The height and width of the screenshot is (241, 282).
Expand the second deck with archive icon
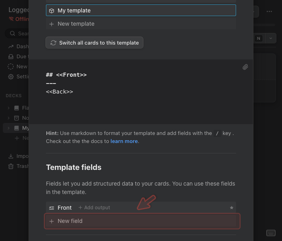pos(8,118)
